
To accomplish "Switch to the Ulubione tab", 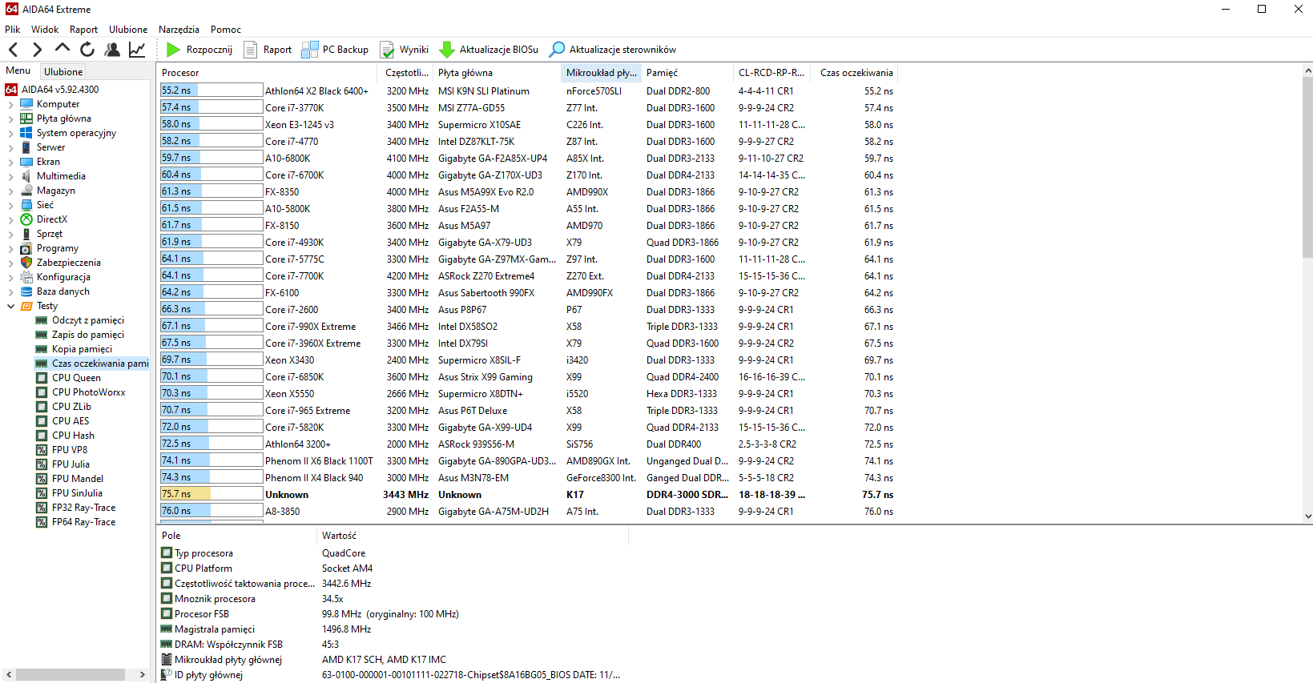I will click(x=63, y=71).
